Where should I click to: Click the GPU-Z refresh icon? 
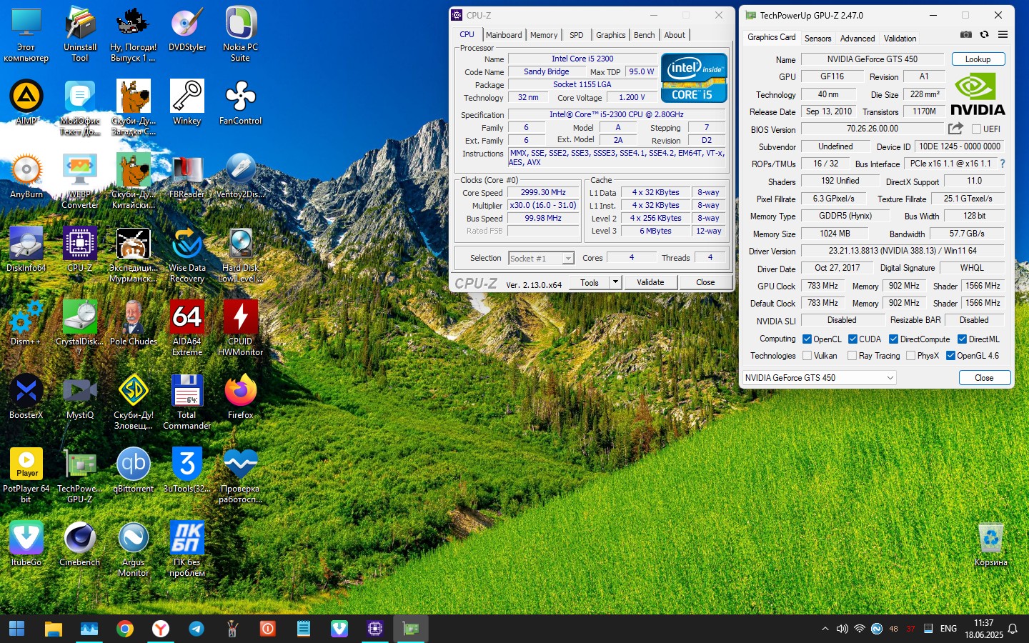(984, 34)
